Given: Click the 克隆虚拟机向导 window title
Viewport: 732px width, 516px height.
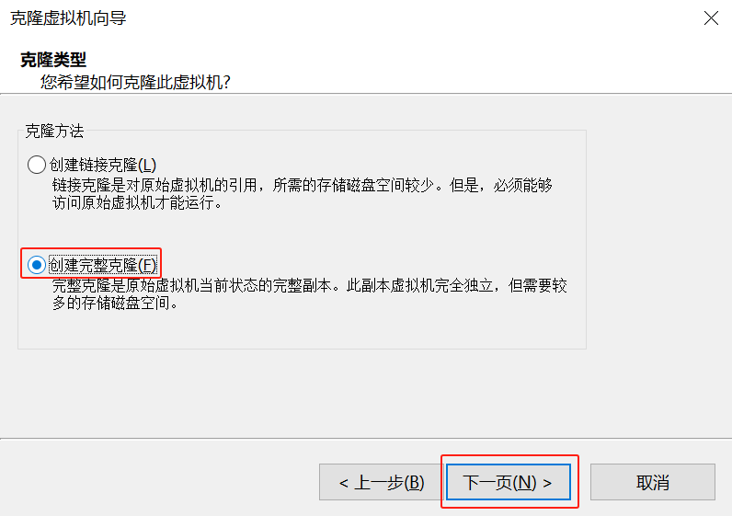Looking at the screenshot, I should [x=68, y=18].
